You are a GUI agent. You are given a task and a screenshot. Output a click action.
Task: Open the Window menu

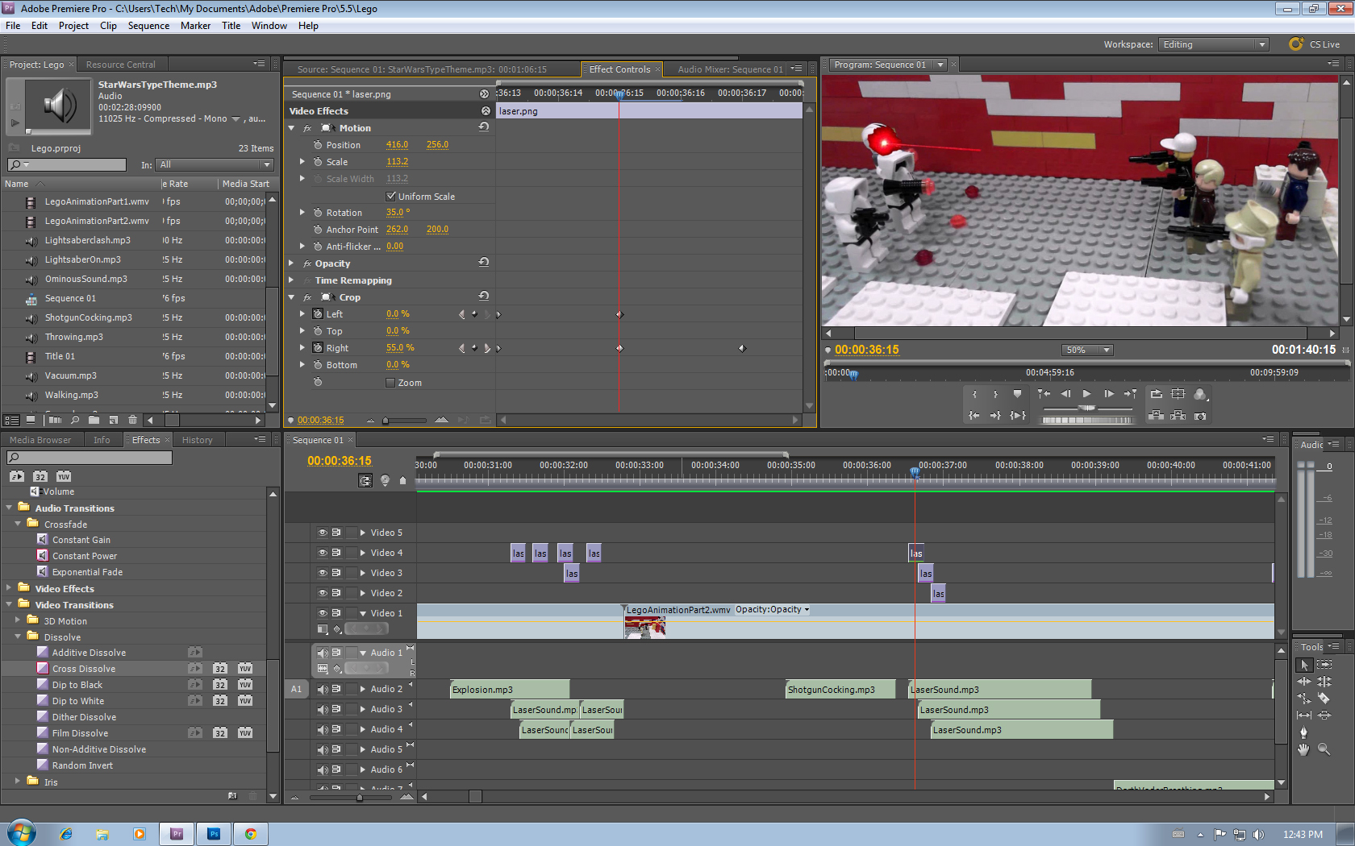(x=269, y=26)
